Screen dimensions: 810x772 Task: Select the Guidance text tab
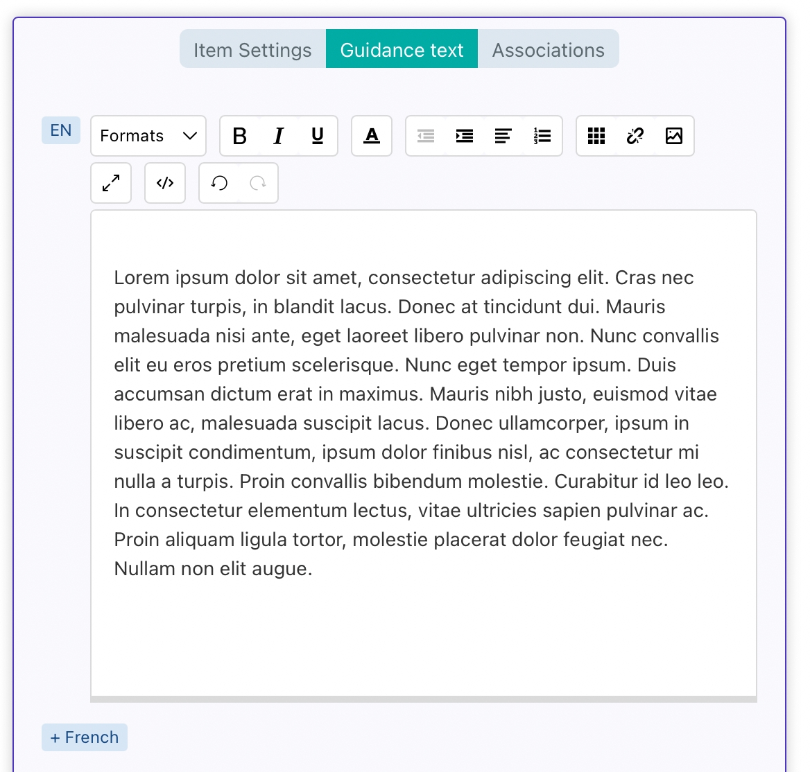(402, 50)
